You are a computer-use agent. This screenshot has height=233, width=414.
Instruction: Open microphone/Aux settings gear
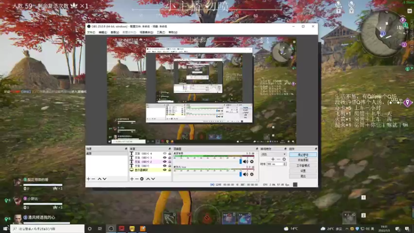[252, 174]
